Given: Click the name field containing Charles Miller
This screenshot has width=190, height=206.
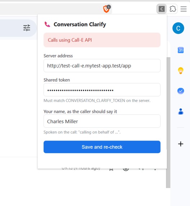Looking at the screenshot, I should coord(102,121).
